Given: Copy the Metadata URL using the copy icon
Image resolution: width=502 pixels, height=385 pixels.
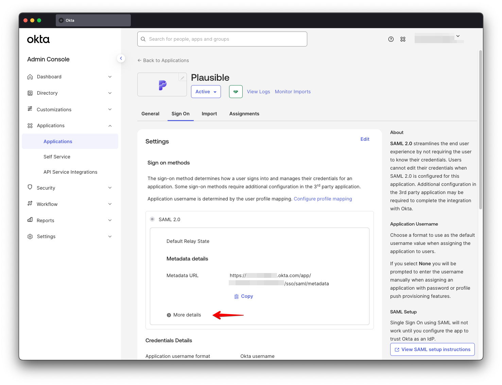Looking at the screenshot, I should click(x=237, y=296).
